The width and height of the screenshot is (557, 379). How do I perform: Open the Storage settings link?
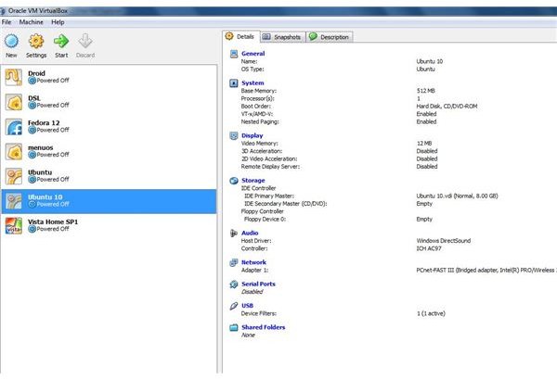[253, 181]
